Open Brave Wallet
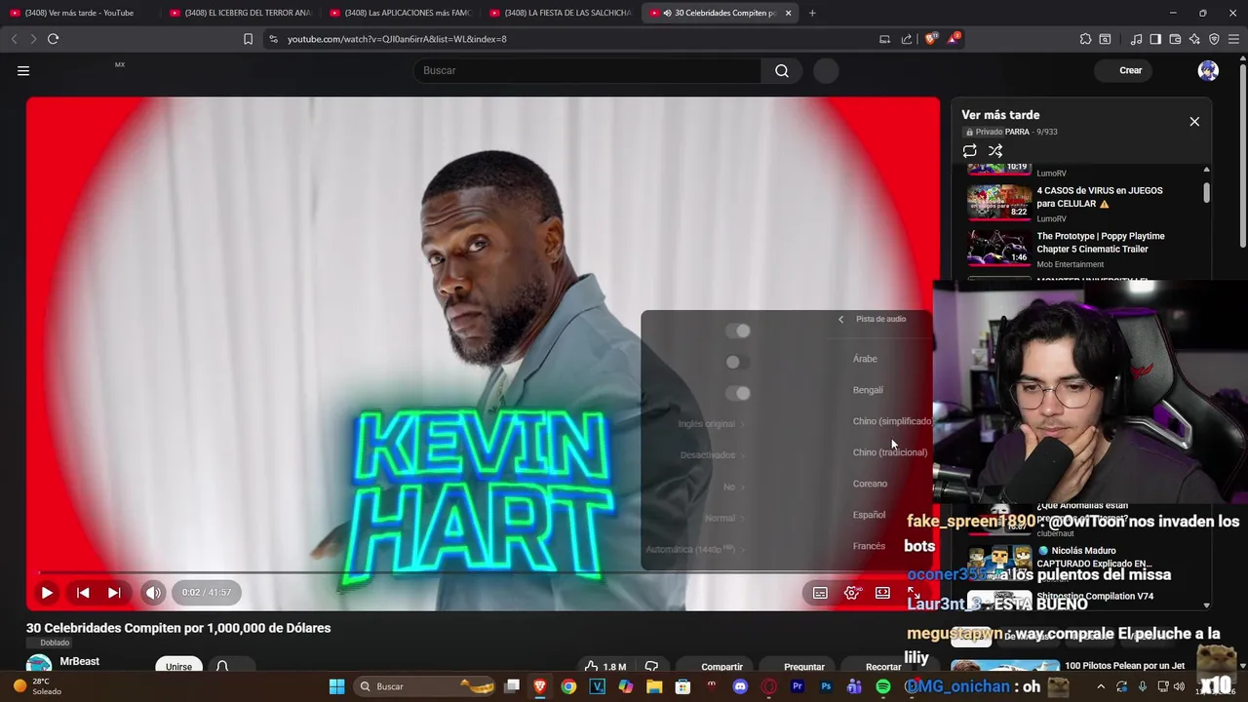1248x702 pixels. pos(1175,39)
